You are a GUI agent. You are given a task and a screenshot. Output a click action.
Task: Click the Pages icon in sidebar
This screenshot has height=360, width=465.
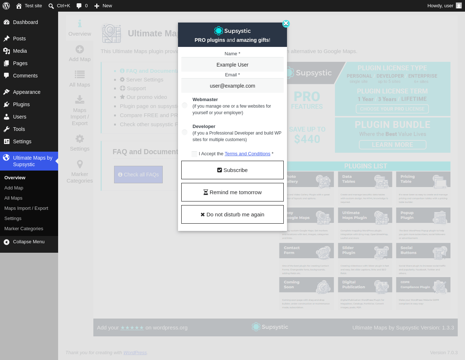tap(7, 63)
